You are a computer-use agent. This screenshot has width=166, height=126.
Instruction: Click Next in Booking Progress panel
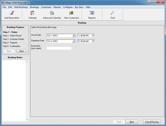pyautogui.click(x=22, y=51)
